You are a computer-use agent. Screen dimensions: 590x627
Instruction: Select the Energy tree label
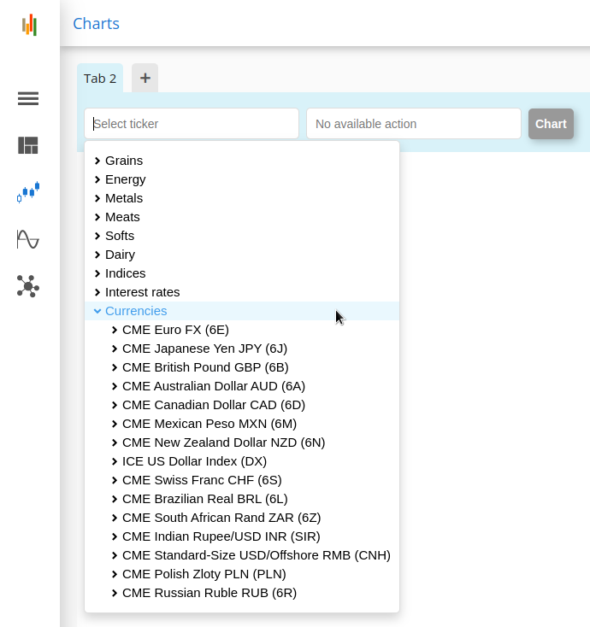coord(126,179)
